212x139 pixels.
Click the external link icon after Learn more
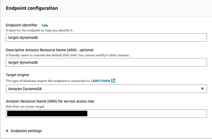pyautogui.click(x=113, y=81)
